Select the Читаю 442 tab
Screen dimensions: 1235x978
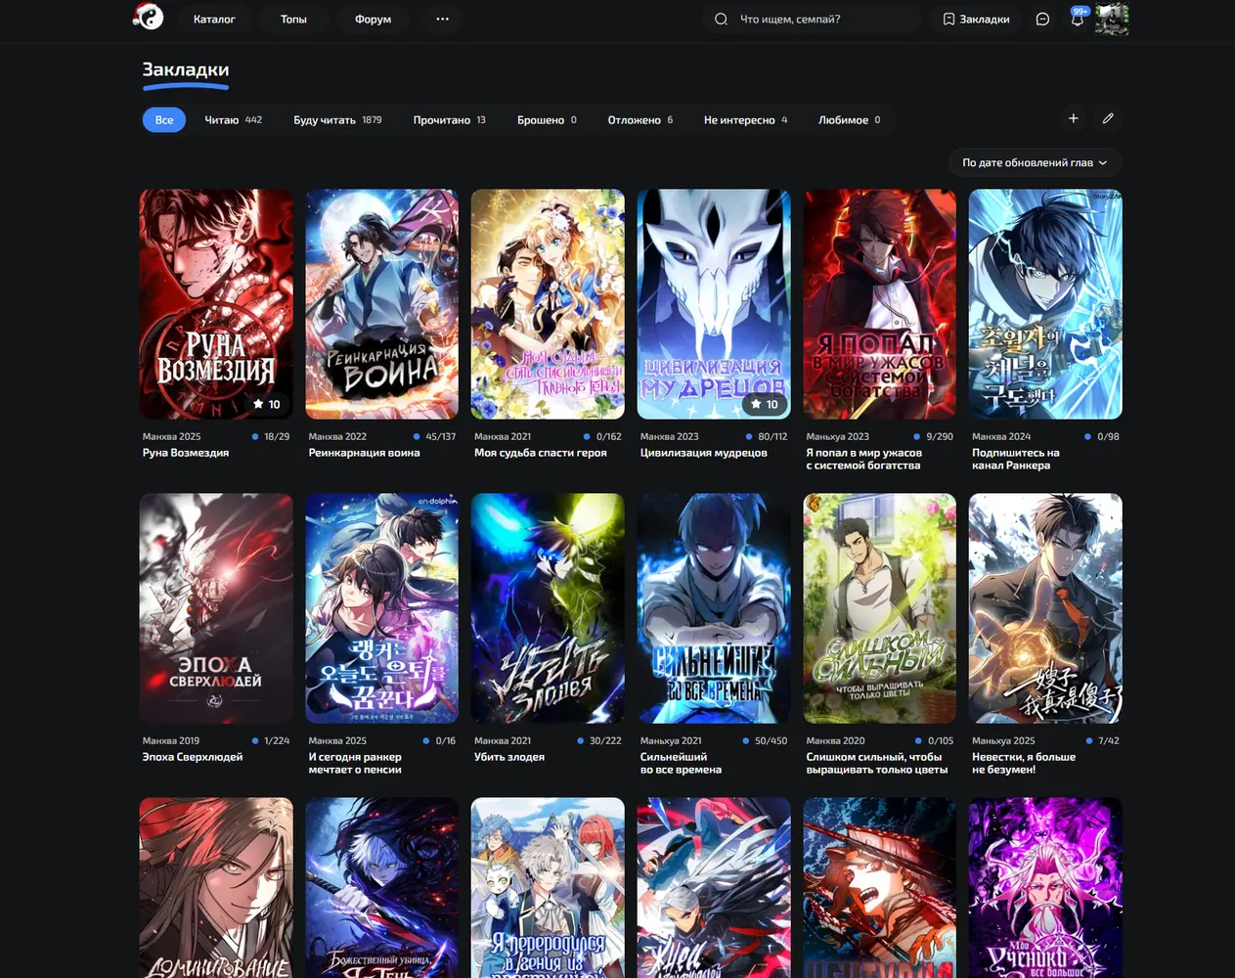[x=233, y=119]
